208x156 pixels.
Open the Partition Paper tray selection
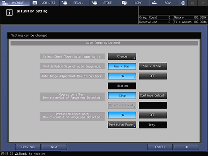[x=122, y=125]
